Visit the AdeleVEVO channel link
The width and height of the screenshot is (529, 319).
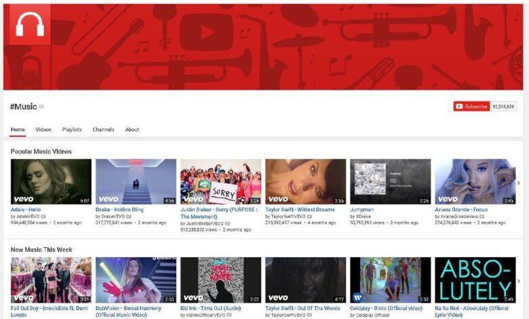tap(28, 217)
